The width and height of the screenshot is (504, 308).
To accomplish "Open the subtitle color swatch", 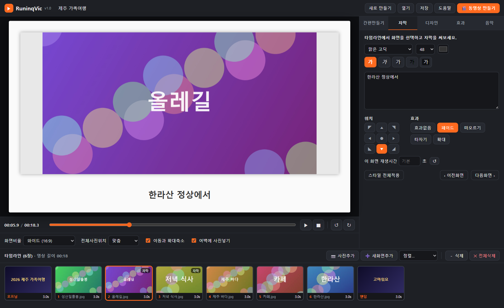I will [x=443, y=49].
